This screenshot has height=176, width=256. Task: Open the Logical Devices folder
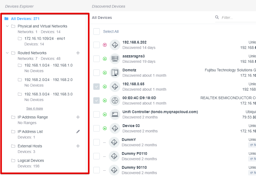(x=30, y=161)
